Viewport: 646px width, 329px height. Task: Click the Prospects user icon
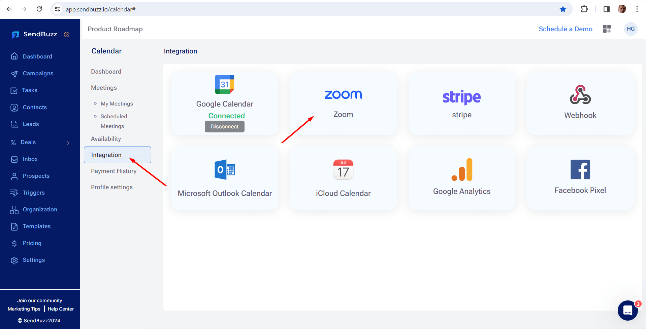(14, 176)
